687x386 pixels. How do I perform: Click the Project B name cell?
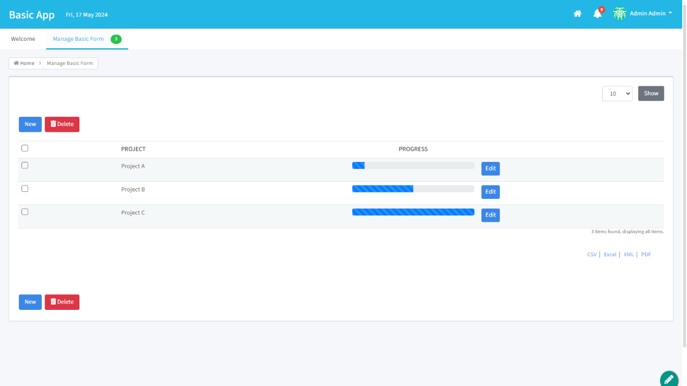[x=133, y=189]
